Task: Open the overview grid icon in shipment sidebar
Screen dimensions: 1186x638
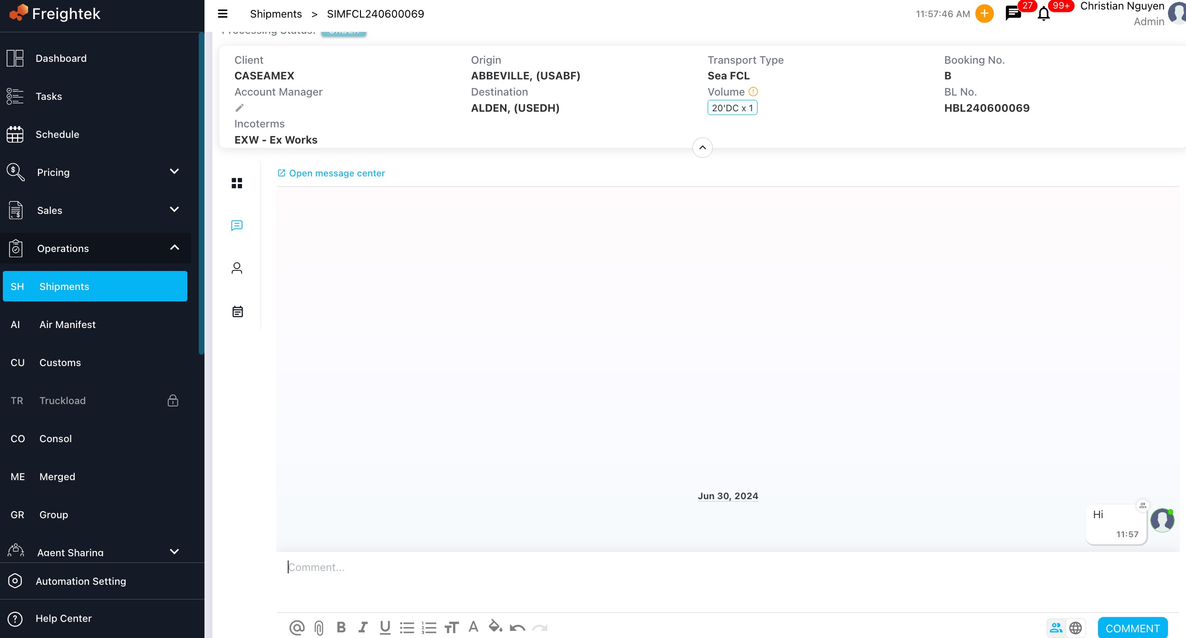Action: [237, 183]
